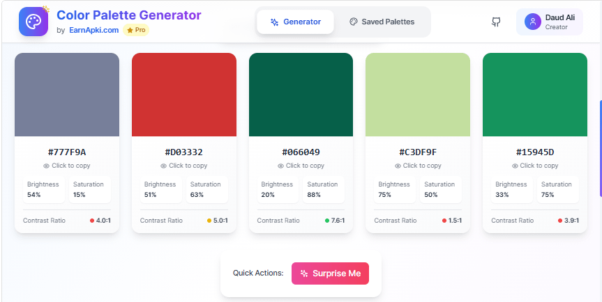Copy the hex code #D03332

[x=184, y=152]
